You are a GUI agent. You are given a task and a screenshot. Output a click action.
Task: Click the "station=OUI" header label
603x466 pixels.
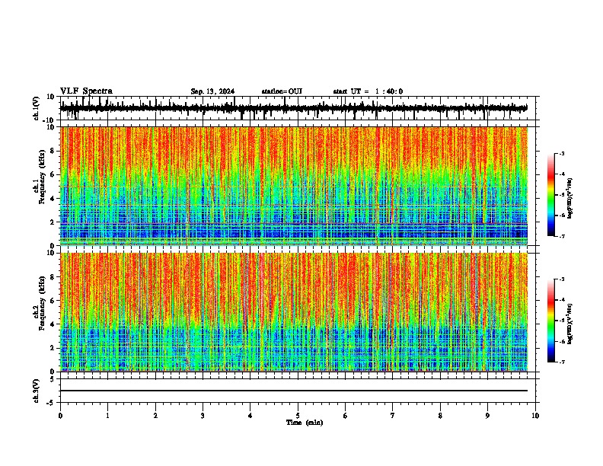[282, 91]
